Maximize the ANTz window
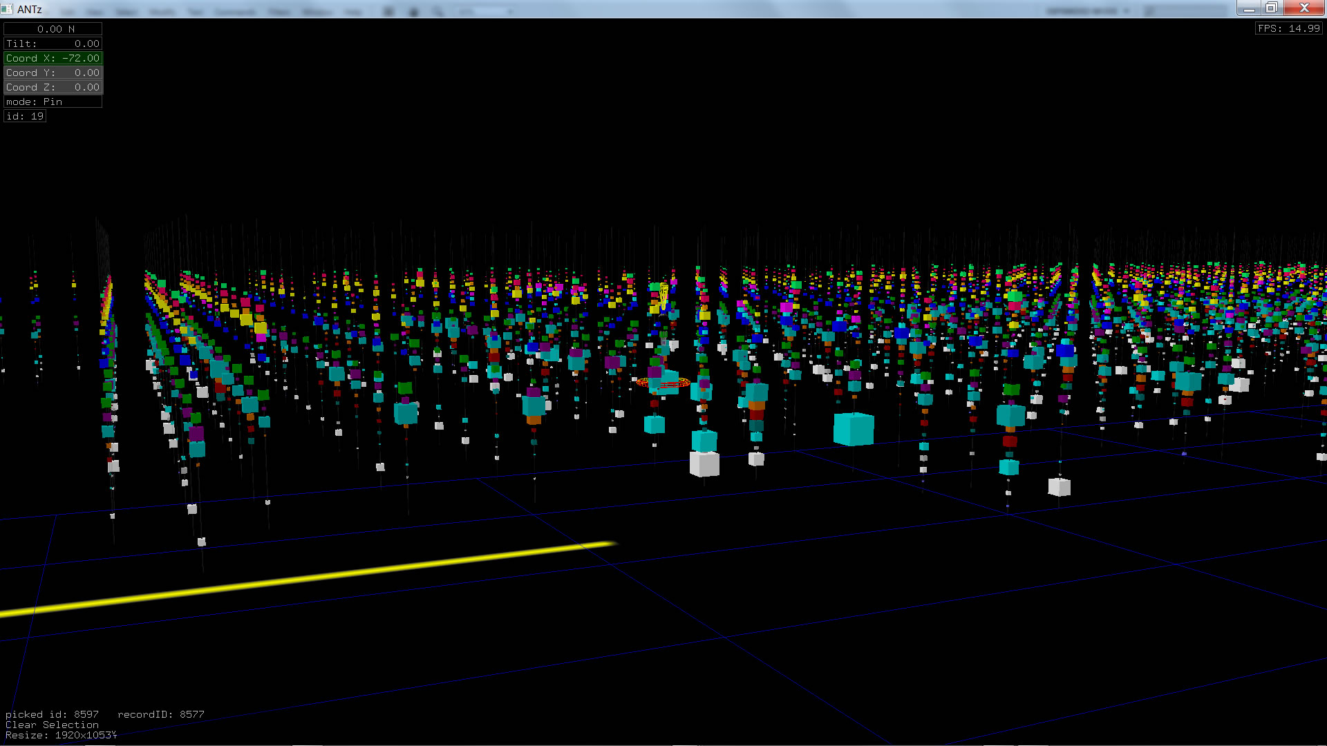The image size is (1327, 746). coord(1271,8)
